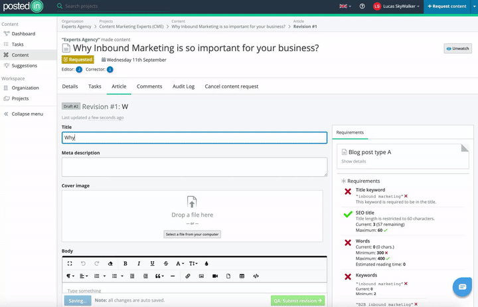Open Organization in the sidebar
Screen dimensions: 478x307
[25, 88]
